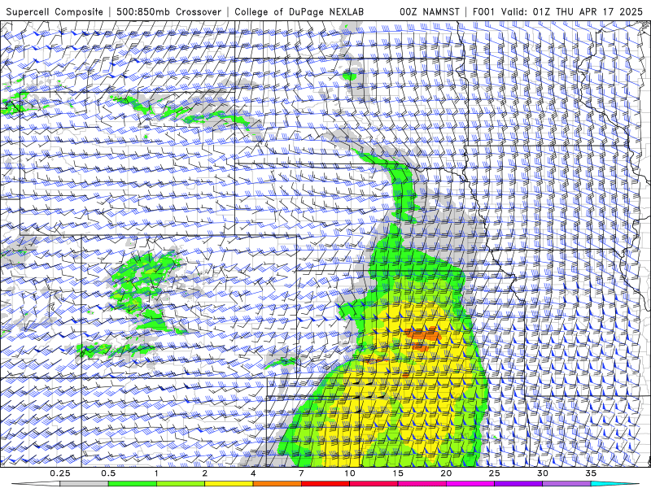The height and width of the screenshot is (488, 651).
Task: Click the '500:850mb Crossover' header label
Action: click(168, 11)
